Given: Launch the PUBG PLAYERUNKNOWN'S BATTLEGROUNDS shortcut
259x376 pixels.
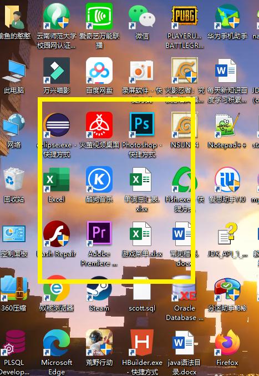Looking at the screenshot, I should click(x=185, y=16).
